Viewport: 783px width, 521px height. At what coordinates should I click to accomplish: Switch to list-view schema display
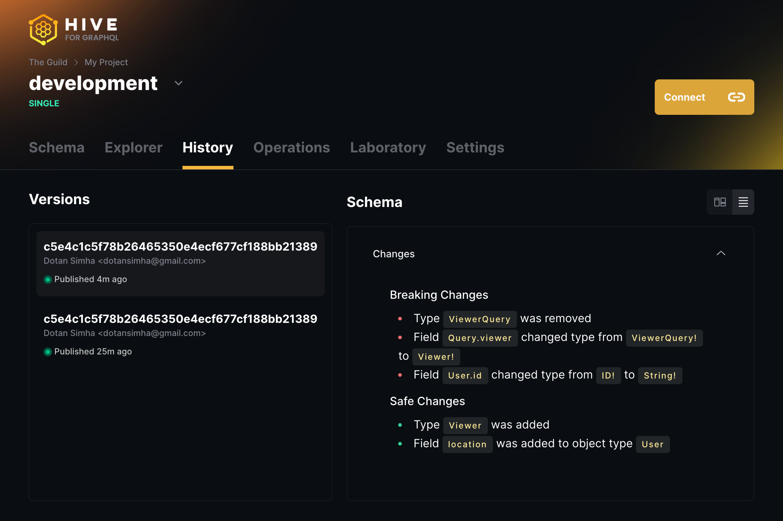tap(743, 202)
